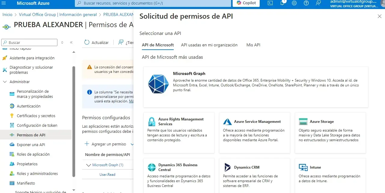This screenshot has width=385, height=193.
Task: Collapse the sidebar with double chevron
Action: [71, 42]
